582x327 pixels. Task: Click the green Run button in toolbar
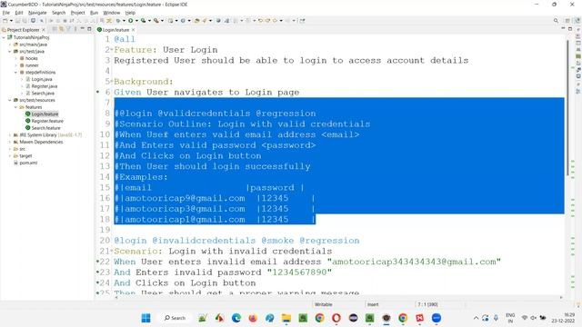[x=131, y=21]
